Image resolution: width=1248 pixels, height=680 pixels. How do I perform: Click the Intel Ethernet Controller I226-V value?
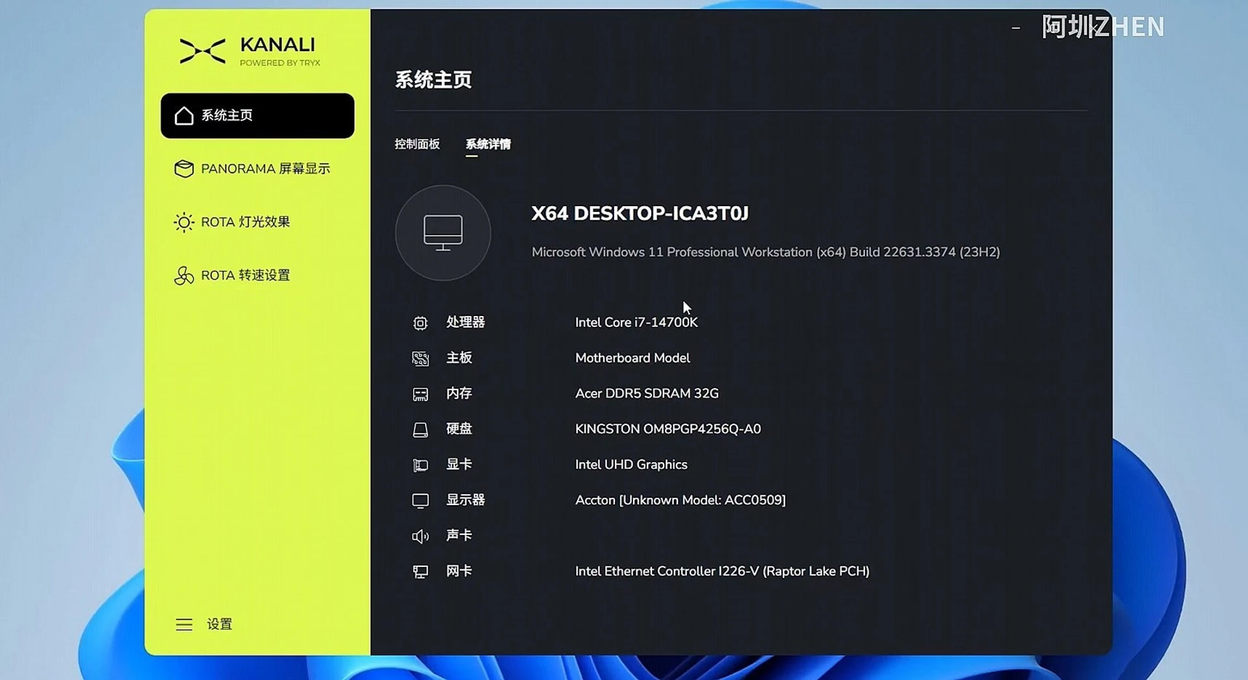pos(722,571)
